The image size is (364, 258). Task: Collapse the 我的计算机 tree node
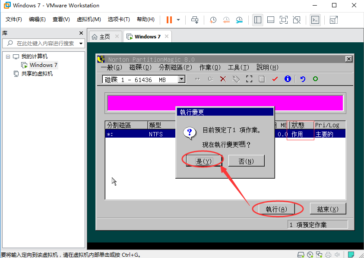(x=8, y=57)
